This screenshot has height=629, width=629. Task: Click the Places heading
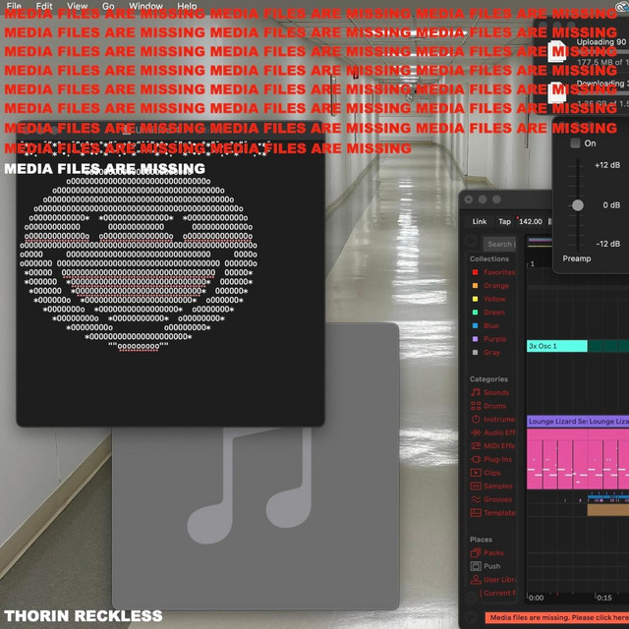pos(481,540)
